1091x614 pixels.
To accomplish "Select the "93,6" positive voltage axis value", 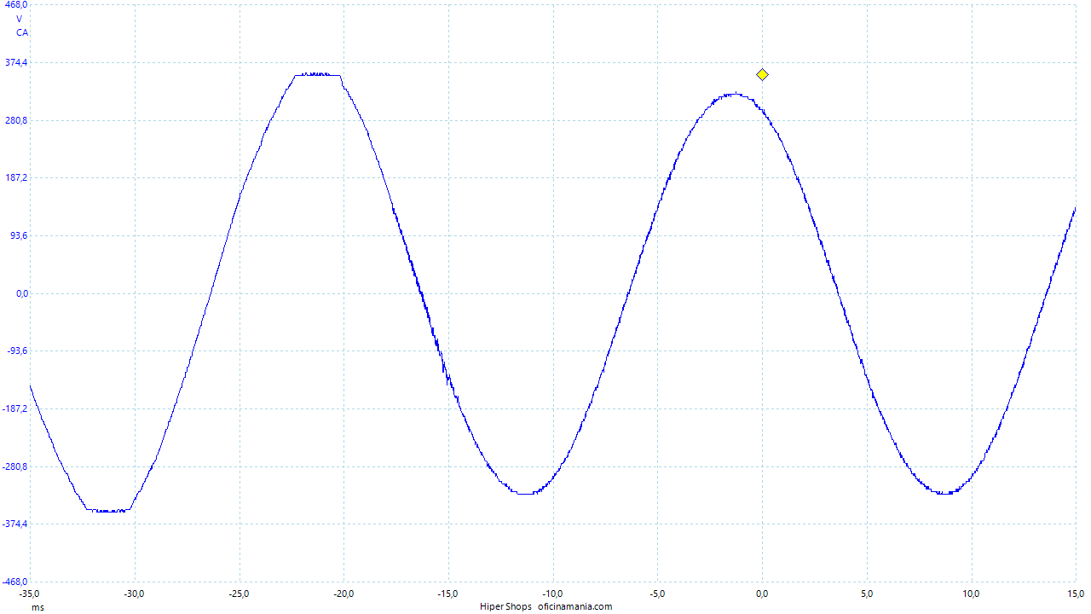I will point(19,235).
